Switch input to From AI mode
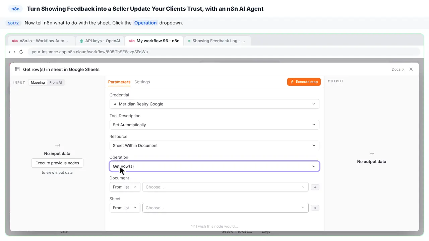Viewport: 429px width, 241px height. [56, 82]
